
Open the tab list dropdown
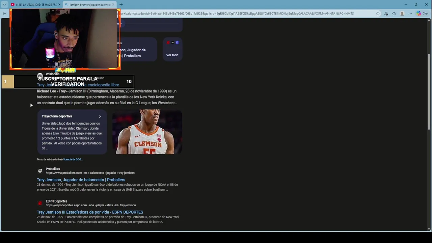point(4,4)
